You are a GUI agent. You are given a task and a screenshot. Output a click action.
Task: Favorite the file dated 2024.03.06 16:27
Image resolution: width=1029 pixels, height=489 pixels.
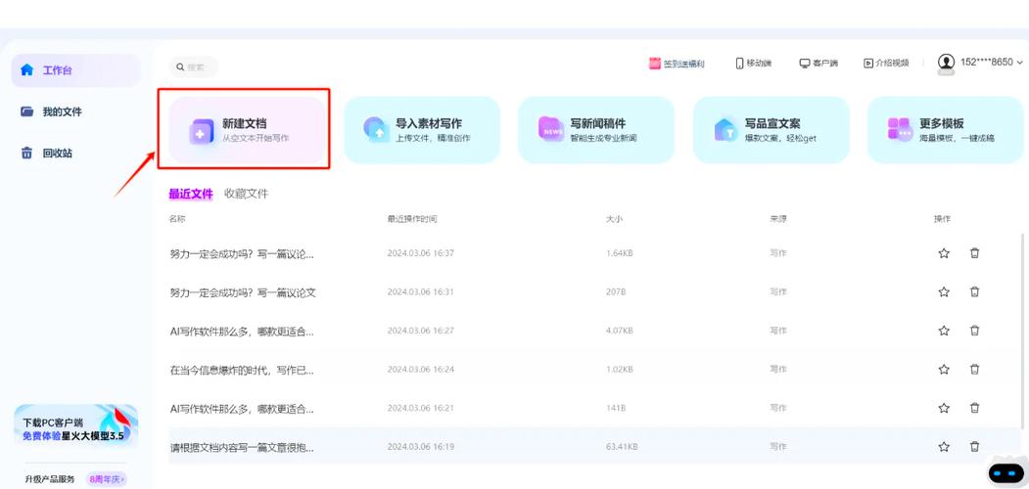(944, 331)
